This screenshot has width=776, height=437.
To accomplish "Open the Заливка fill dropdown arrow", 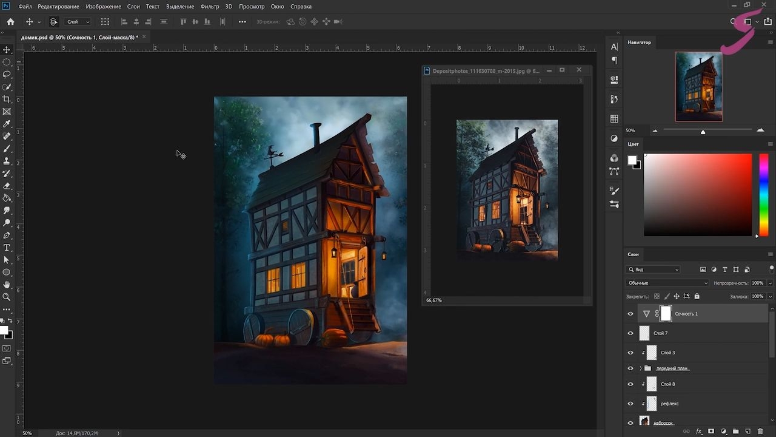I will tap(770, 296).
